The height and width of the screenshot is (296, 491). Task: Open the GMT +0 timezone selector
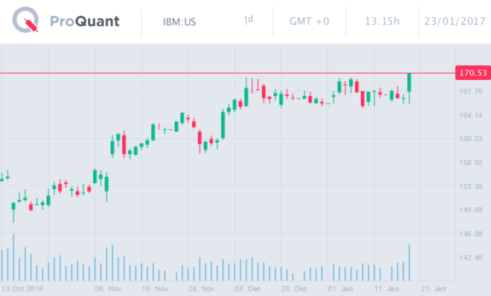point(309,21)
